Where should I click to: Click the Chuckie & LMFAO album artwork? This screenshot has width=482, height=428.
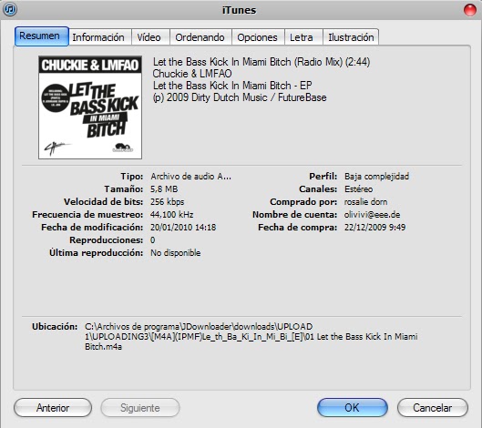90,107
